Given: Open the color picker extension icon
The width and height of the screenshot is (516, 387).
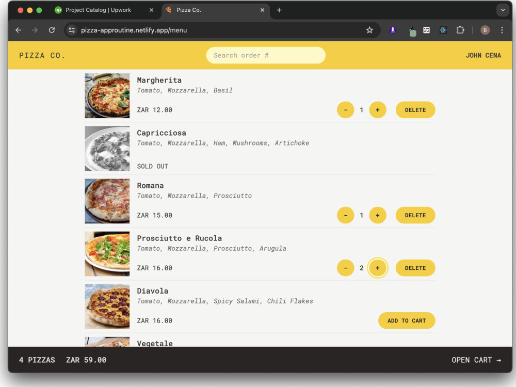Looking at the screenshot, I should 412,31.
